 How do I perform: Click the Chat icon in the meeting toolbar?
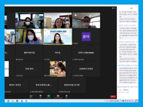[41, 96]
